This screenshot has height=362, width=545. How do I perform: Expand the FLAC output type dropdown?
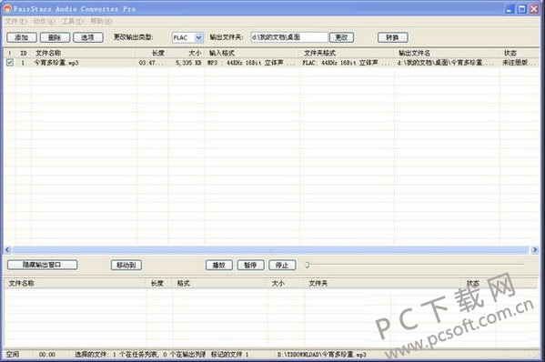coord(198,37)
